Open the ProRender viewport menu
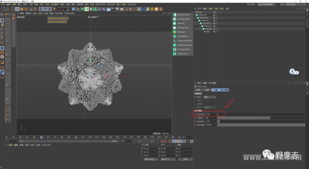This screenshot has width=309, height=169. click(x=69, y=13)
